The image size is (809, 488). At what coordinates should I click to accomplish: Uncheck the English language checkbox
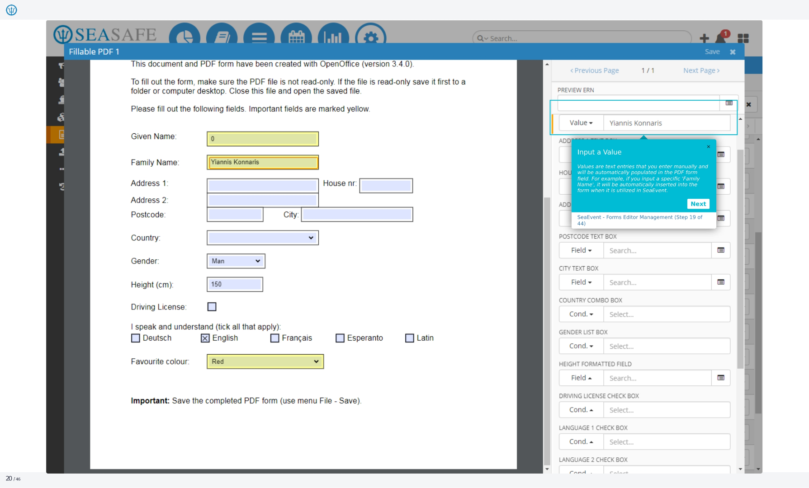coord(205,338)
